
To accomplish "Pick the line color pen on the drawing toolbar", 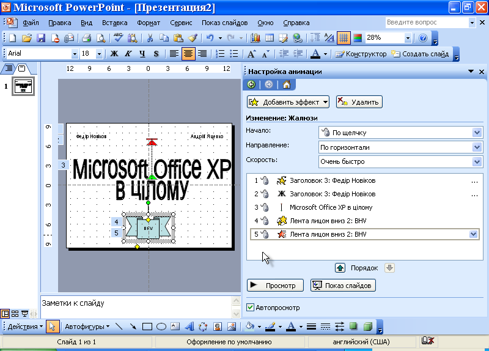I will point(270,327).
